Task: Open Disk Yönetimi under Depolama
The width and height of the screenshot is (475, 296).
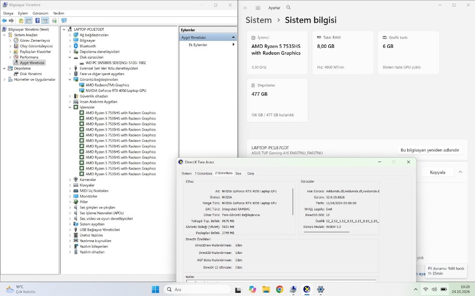Action: click(x=31, y=74)
